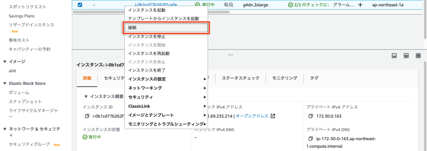
Task: Click g4dn.2xlarge instance type cell
Action: 256,5
